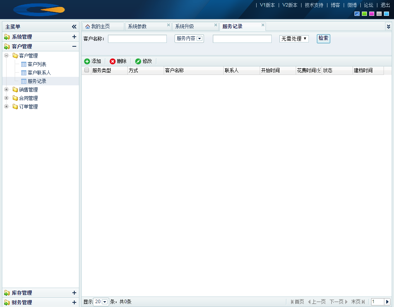Click the Edit (修改) pencil icon
Image resolution: width=394 pixels, height=307 pixels.
click(138, 61)
